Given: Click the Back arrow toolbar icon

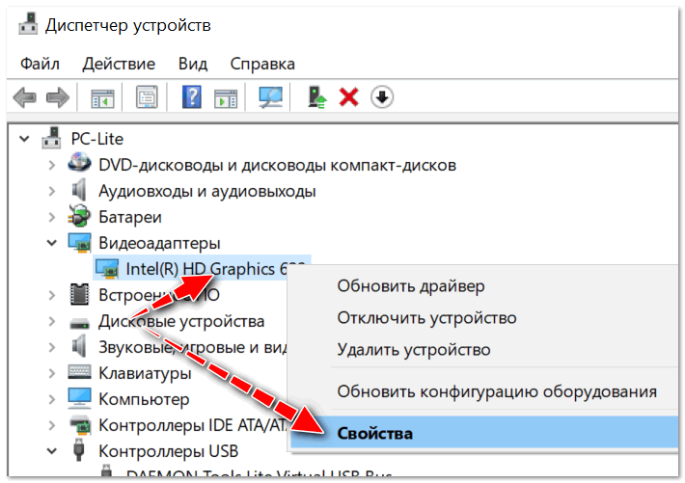Looking at the screenshot, I should tap(24, 97).
